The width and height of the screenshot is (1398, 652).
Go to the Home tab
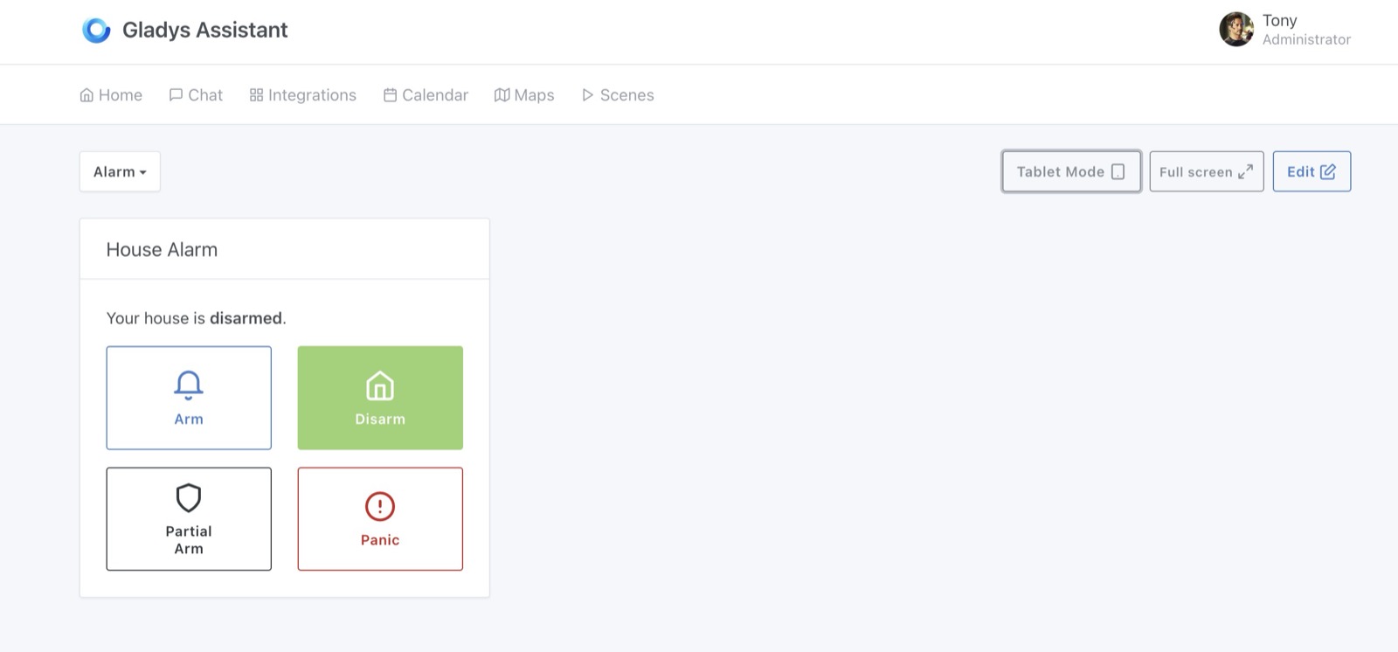click(111, 95)
